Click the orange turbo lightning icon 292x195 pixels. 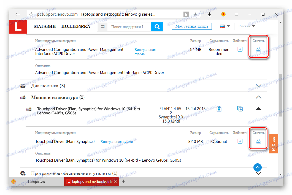[x=223, y=14]
